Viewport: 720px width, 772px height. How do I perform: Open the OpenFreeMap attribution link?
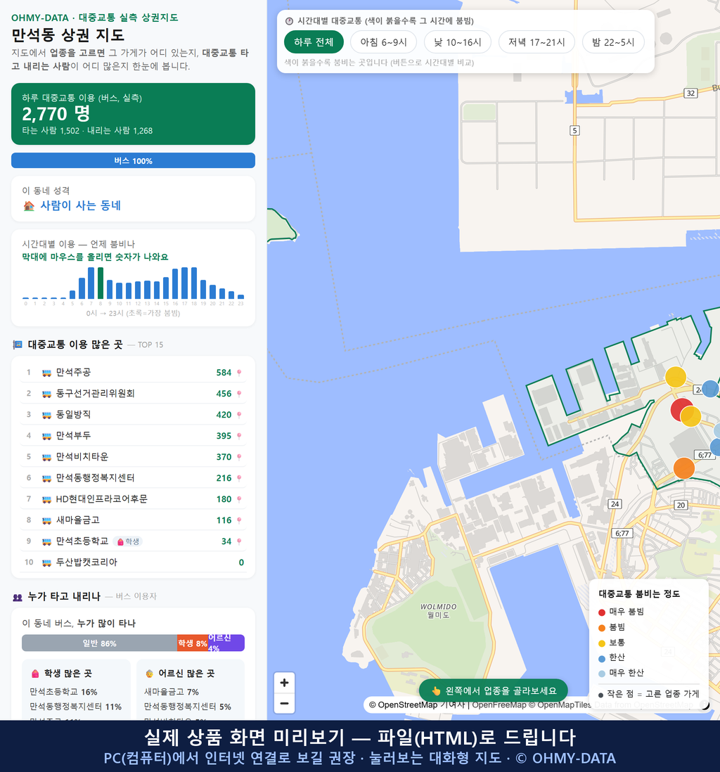click(499, 705)
